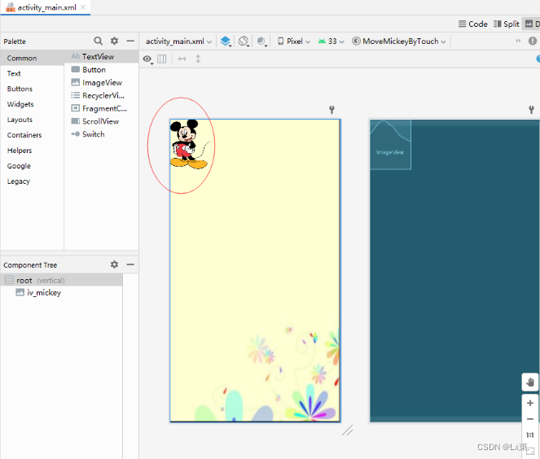Open the API 33 version dropdown
Image resolution: width=540 pixels, height=459 pixels.
[331, 42]
